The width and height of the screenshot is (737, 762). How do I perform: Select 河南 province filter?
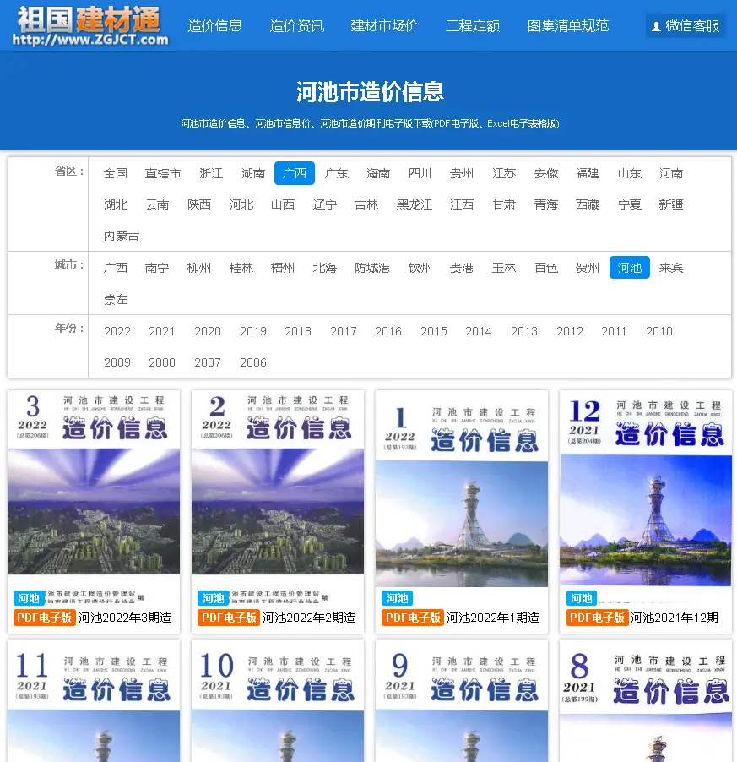671,173
